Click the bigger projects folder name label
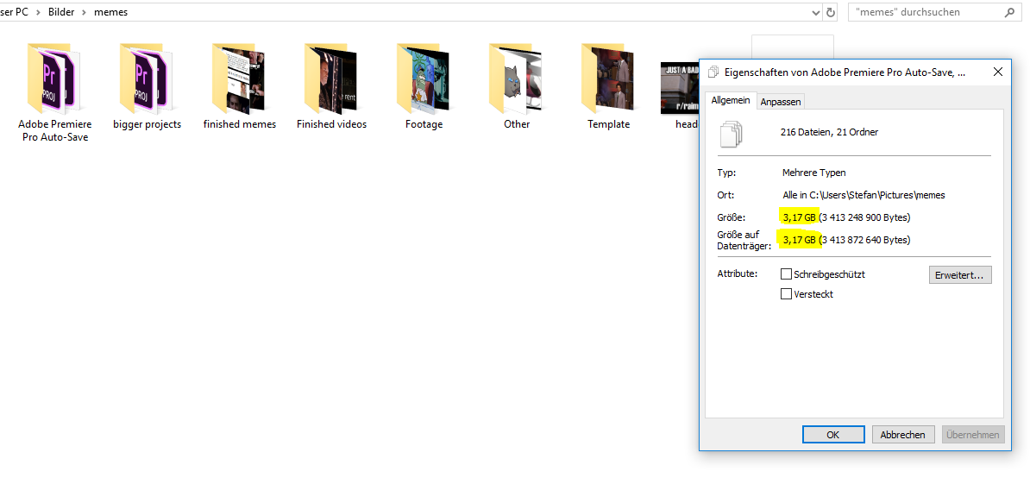This screenshot has width=1030, height=484. click(148, 124)
